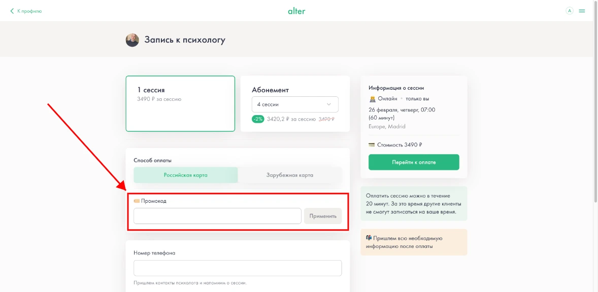The height and width of the screenshot is (292, 598).
Task: Switch to the Зарубежная карта tab
Action: 289,175
